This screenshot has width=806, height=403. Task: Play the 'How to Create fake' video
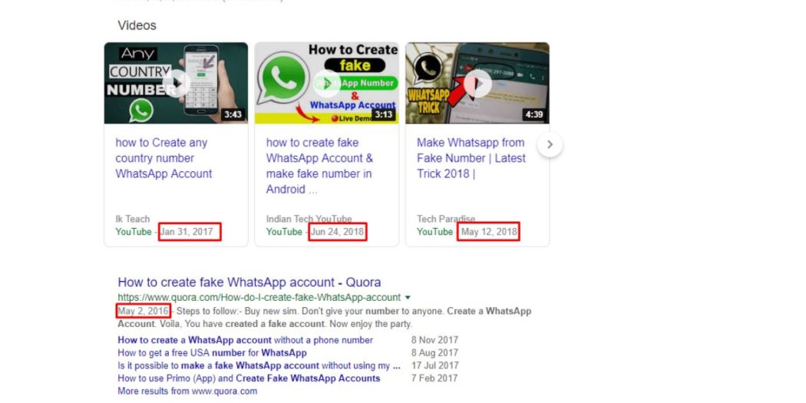point(326,83)
